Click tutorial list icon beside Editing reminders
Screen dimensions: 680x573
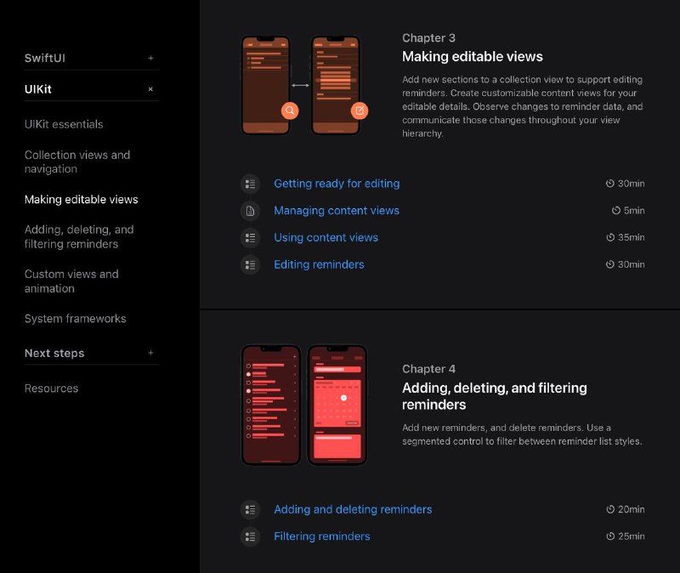(x=250, y=265)
